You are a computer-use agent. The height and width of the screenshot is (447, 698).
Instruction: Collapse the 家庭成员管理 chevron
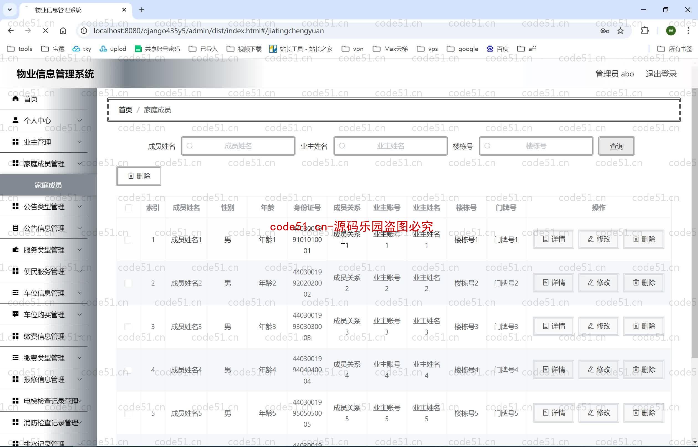80,163
